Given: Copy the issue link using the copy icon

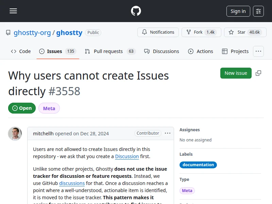Looking at the screenshot, I should [x=258, y=73].
